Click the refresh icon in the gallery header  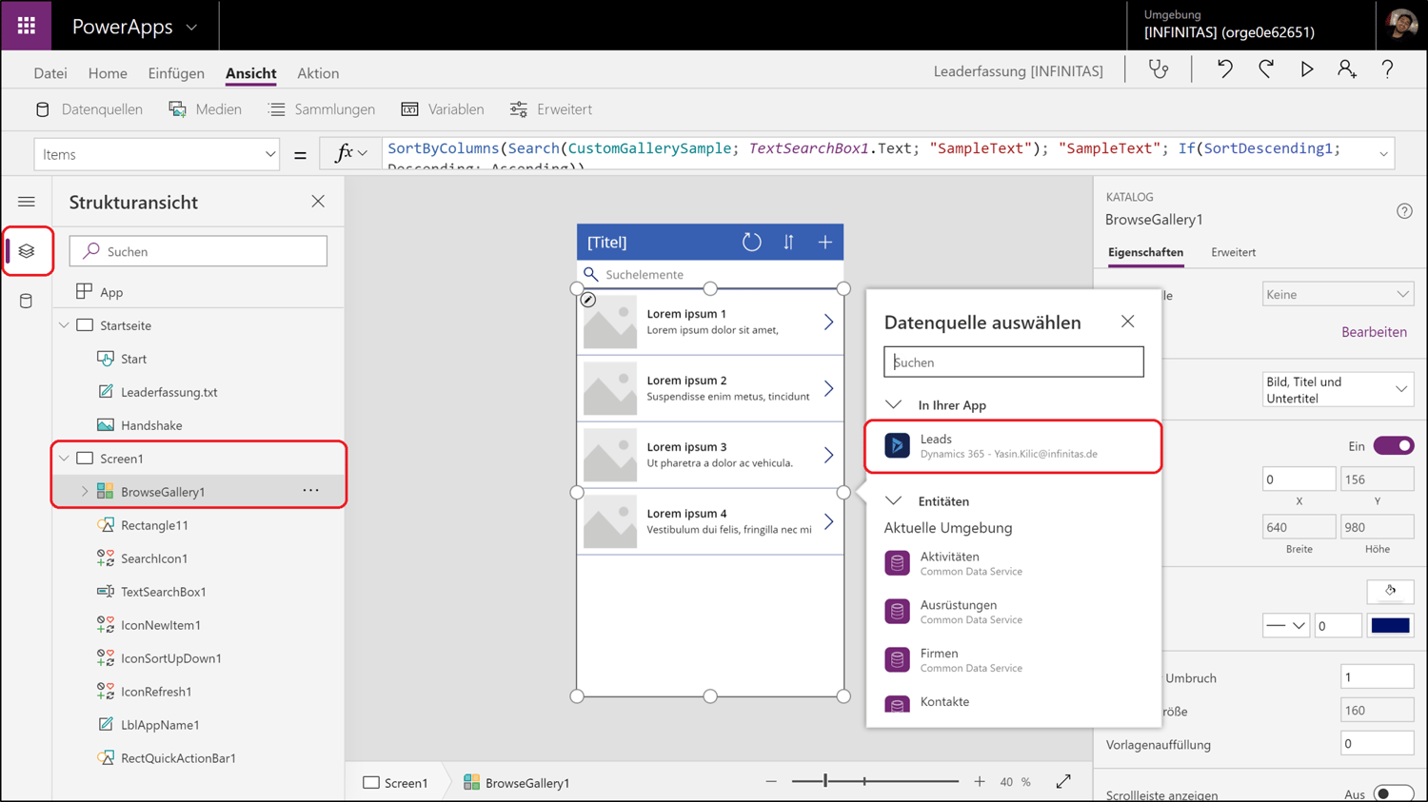click(x=751, y=242)
